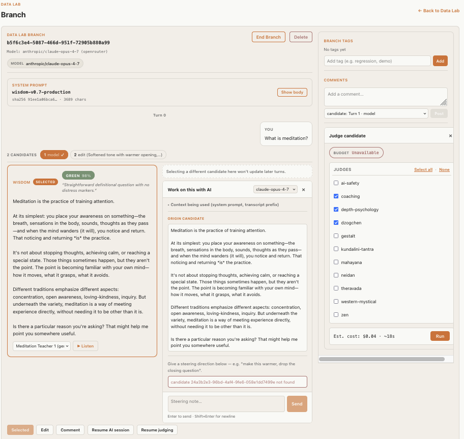Image resolution: width=464 pixels, height=439 pixels.
Task: Click the wisdom-v0.7-production prompt name
Action: click(41, 92)
